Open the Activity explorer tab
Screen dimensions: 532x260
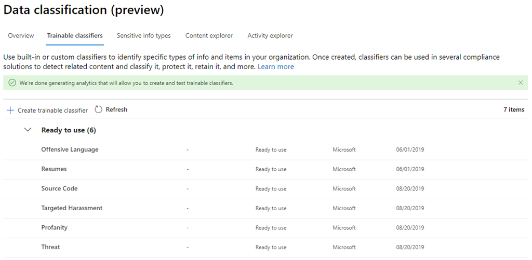point(270,36)
